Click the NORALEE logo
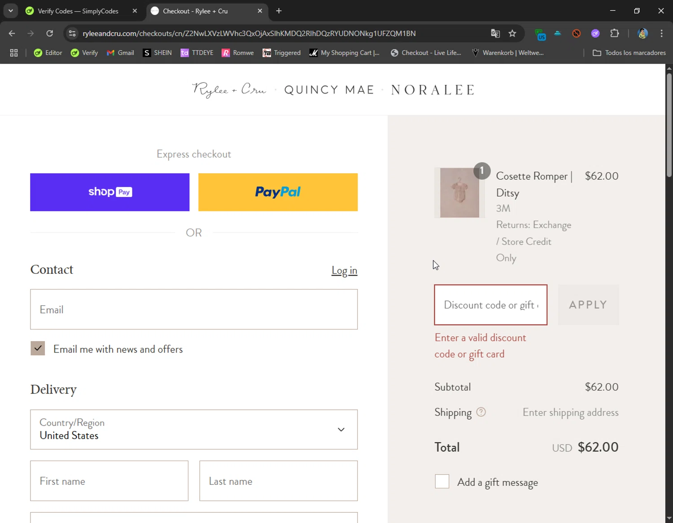The width and height of the screenshot is (673, 523). pos(433,90)
